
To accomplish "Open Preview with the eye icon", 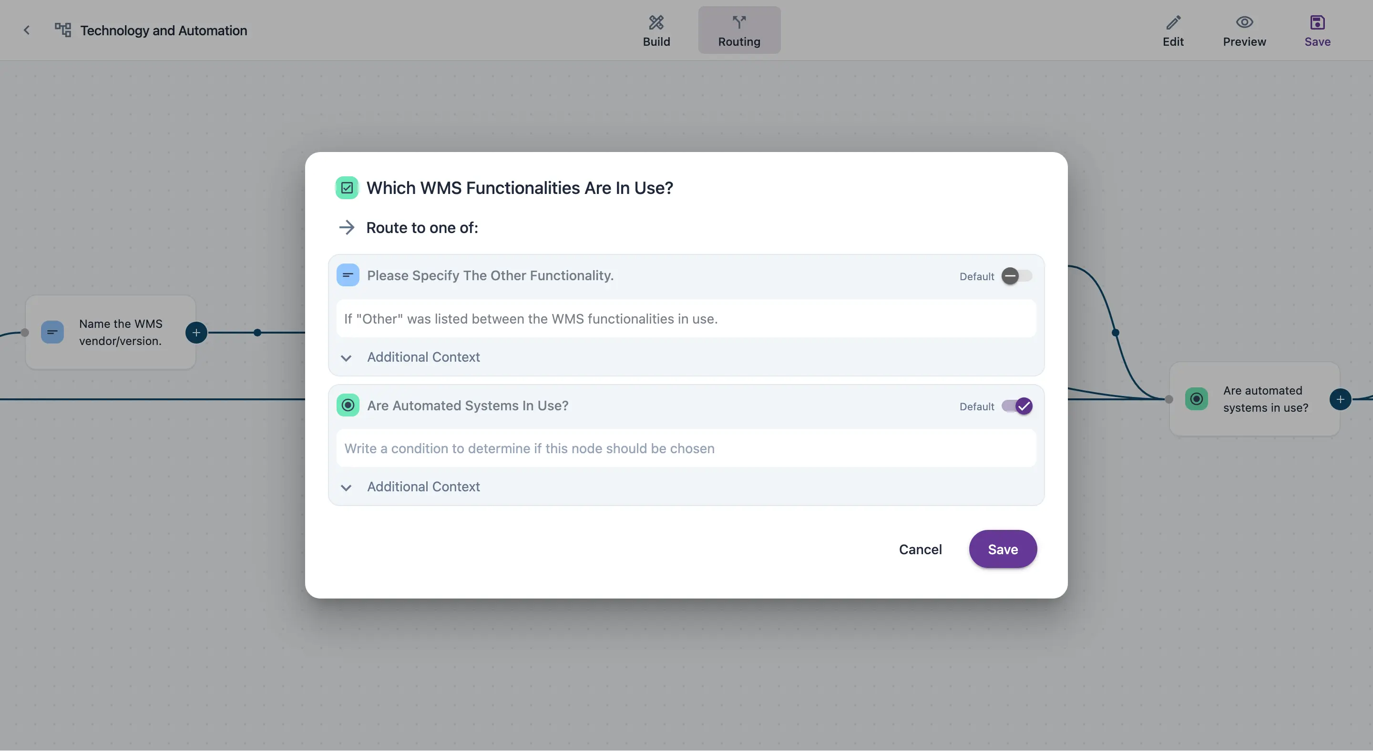I will pyautogui.click(x=1244, y=22).
